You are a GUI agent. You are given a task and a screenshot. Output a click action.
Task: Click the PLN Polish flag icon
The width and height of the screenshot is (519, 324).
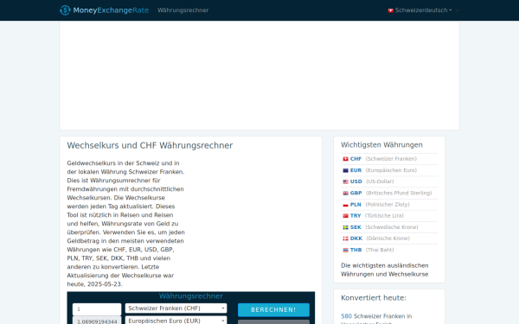[x=345, y=205]
